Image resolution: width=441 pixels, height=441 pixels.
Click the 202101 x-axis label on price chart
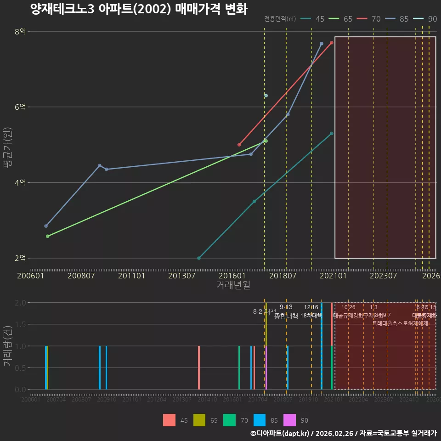(333, 276)
